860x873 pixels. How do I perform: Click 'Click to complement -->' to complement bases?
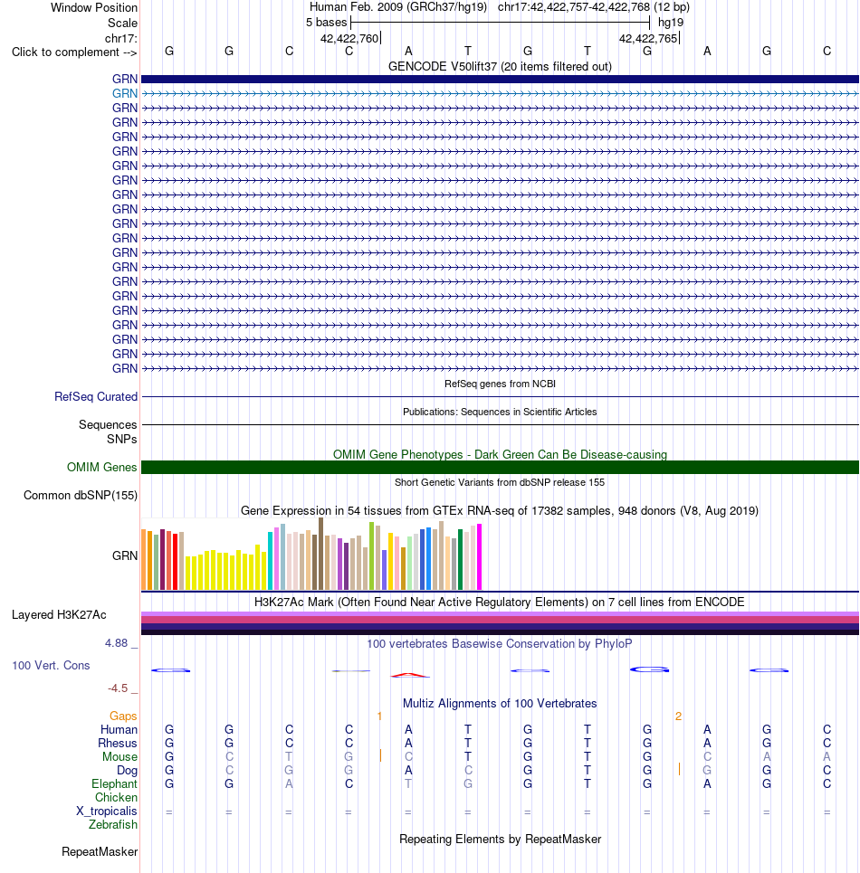point(74,52)
